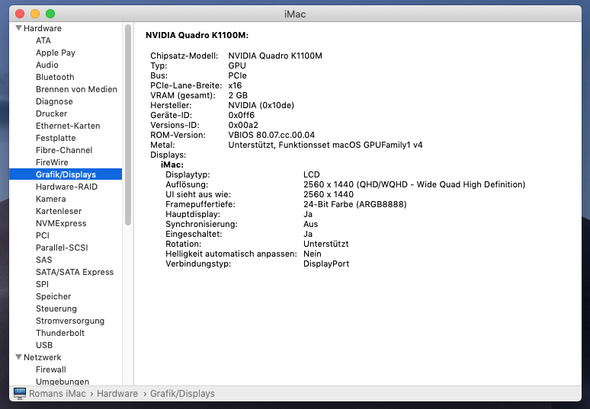Minimize the window with yellow button
590x409 pixels.
coord(35,14)
